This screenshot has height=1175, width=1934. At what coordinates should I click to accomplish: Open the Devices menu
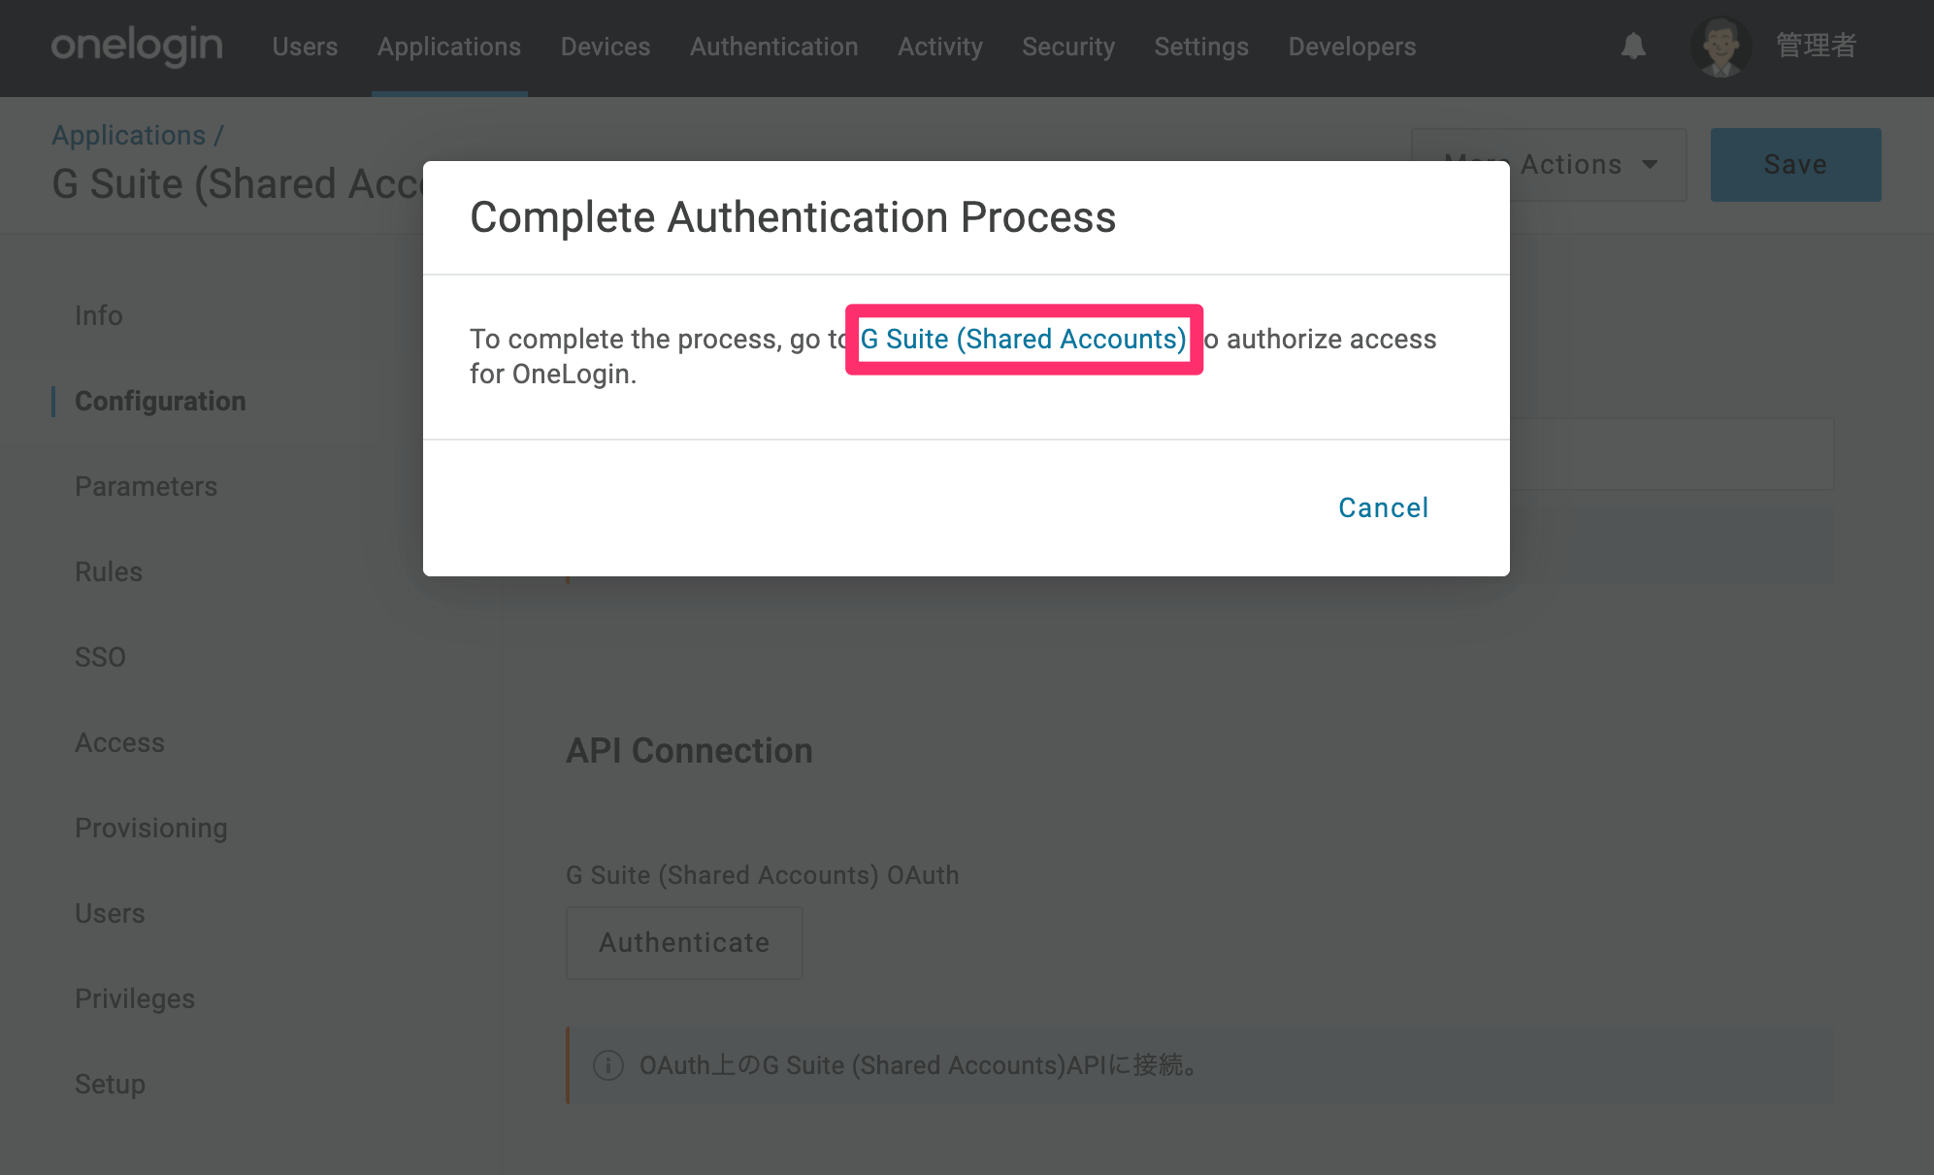click(x=606, y=47)
